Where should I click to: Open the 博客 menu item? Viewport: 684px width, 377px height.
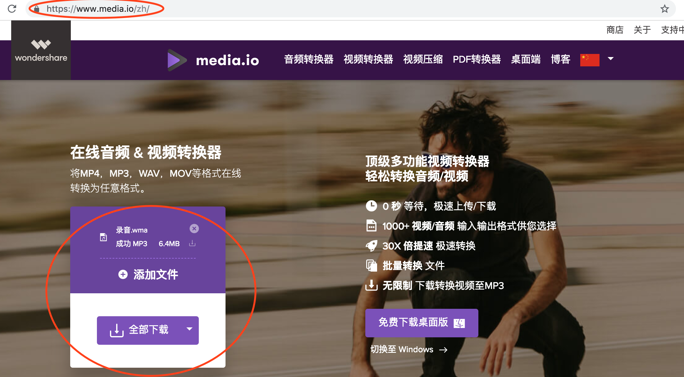(560, 59)
